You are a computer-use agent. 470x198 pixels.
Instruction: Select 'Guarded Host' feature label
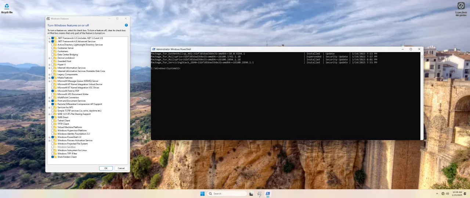point(64,61)
